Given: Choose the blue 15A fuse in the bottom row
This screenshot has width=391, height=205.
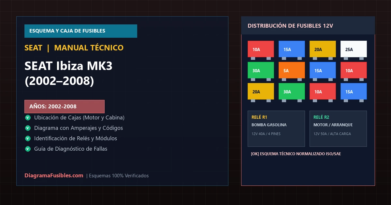Looking at the screenshot, I should [354, 91].
